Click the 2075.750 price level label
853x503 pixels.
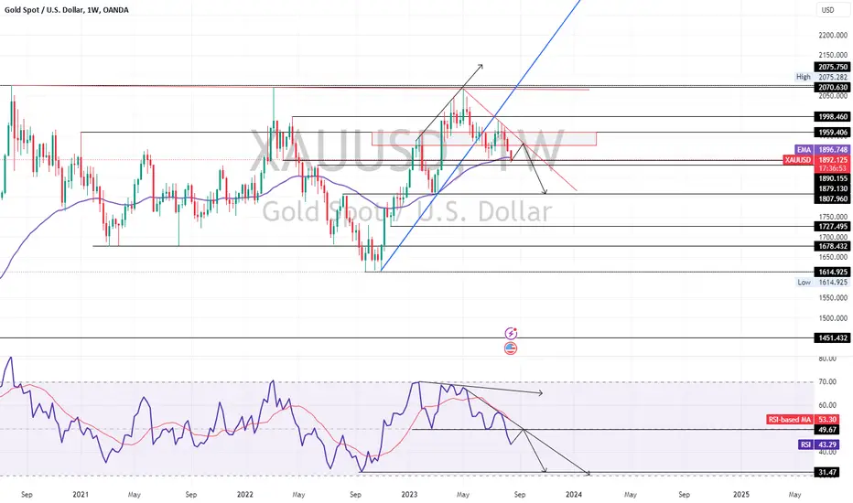[832, 68]
